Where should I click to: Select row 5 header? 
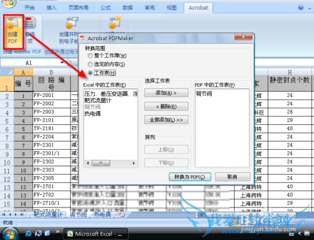pyautogui.click(x=7, y=121)
